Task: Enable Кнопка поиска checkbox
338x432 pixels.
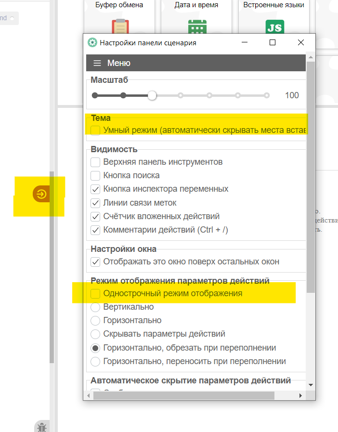Action: [95, 175]
